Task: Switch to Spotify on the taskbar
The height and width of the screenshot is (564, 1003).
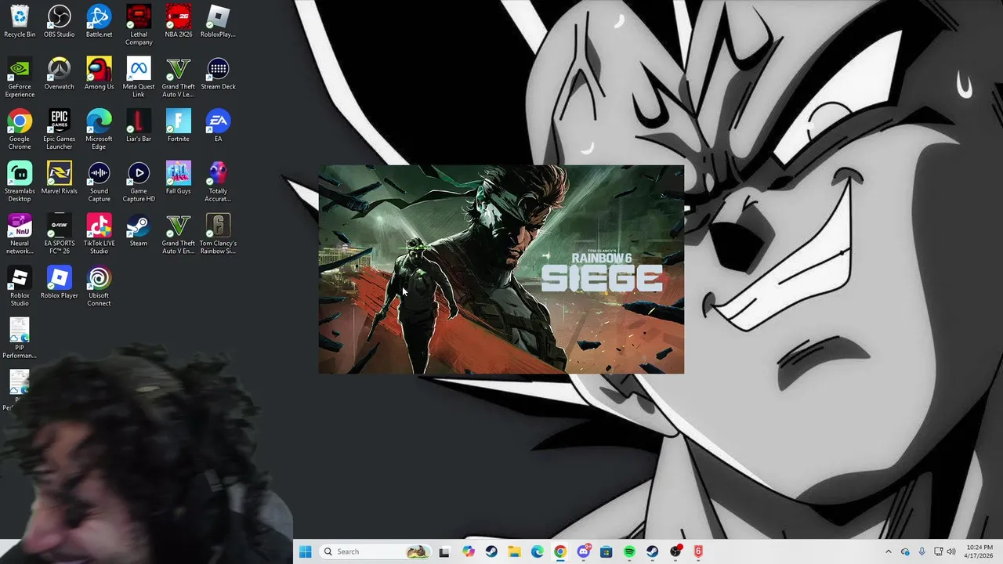Action: 629,551
